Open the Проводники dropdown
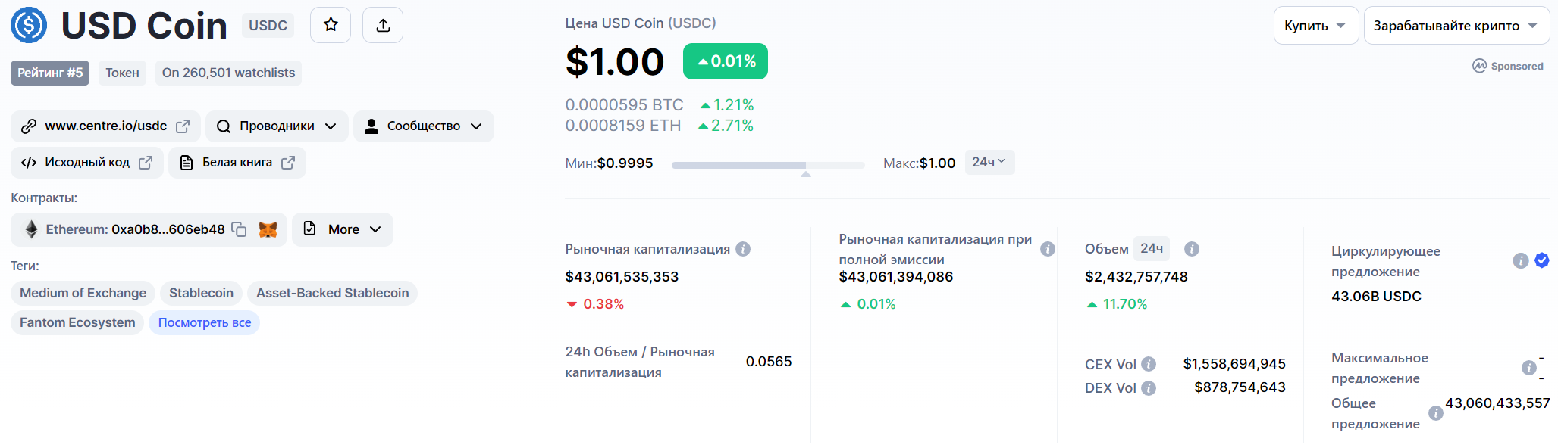This screenshot has height=448, width=1558. (277, 126)
